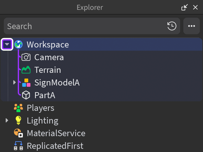
Task: Click the Lighting bulb icon
Action: [18, 121]
